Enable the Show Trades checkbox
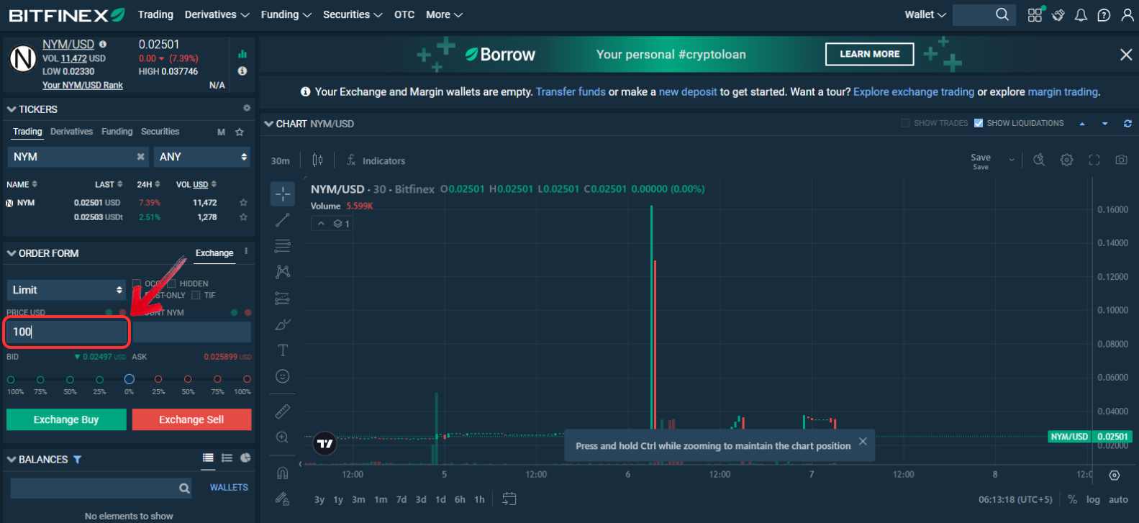Image resolution: width=1139 pixels, height=523 pixels. coord(905,123)
